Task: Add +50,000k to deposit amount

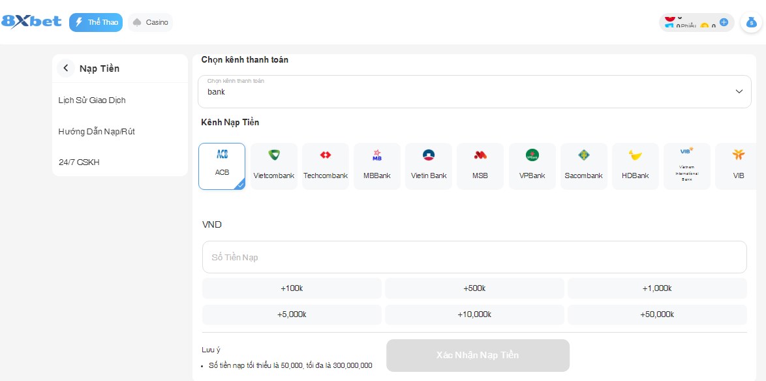Action: [657, 314]
